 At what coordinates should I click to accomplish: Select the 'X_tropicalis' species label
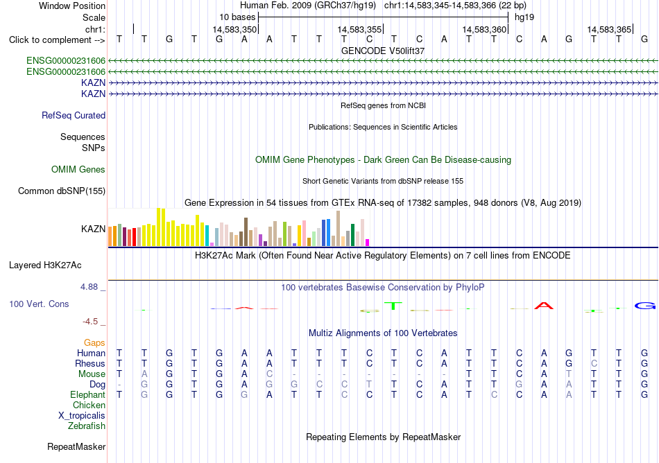click(82, 416)
